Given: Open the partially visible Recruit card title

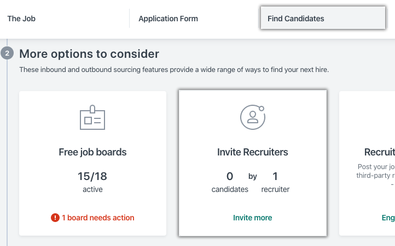Looking at the screenshot, I should pyautogui.click(x=379, y=152).
